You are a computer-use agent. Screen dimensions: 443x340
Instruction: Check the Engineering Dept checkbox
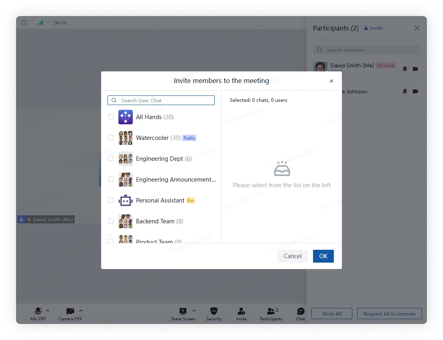[111, 158]
